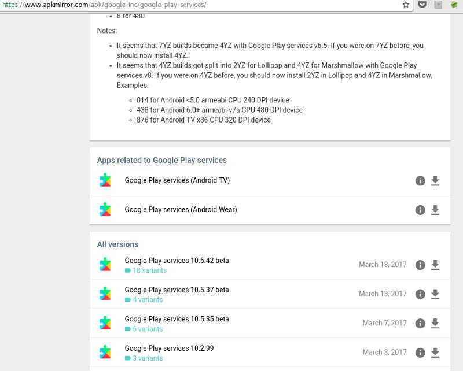Open Google Play services 10.5.35 beta title

coord(177,319)
